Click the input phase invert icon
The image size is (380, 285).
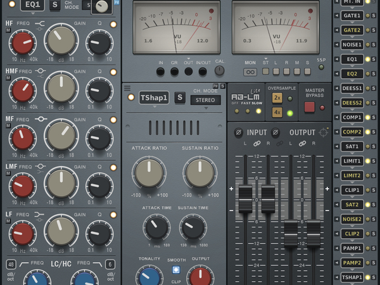click(237, 133)
